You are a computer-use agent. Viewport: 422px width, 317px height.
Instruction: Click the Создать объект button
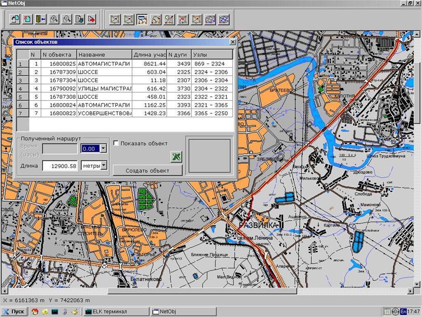click(148, 170)
